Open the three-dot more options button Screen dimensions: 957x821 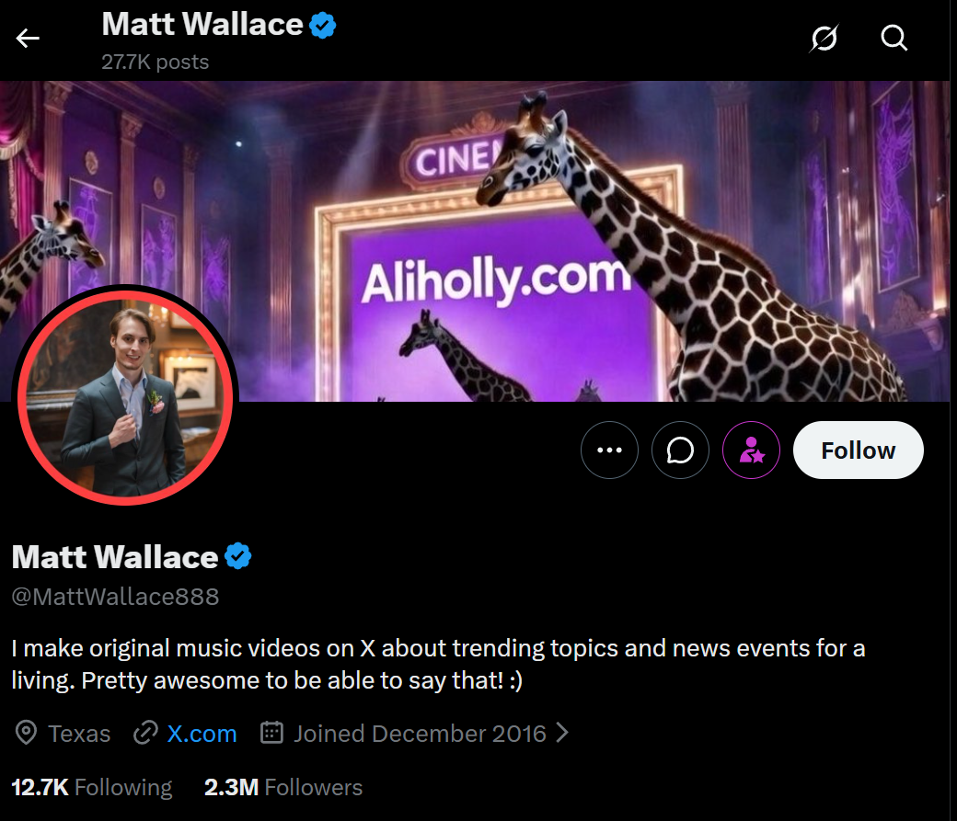(609, 450)
